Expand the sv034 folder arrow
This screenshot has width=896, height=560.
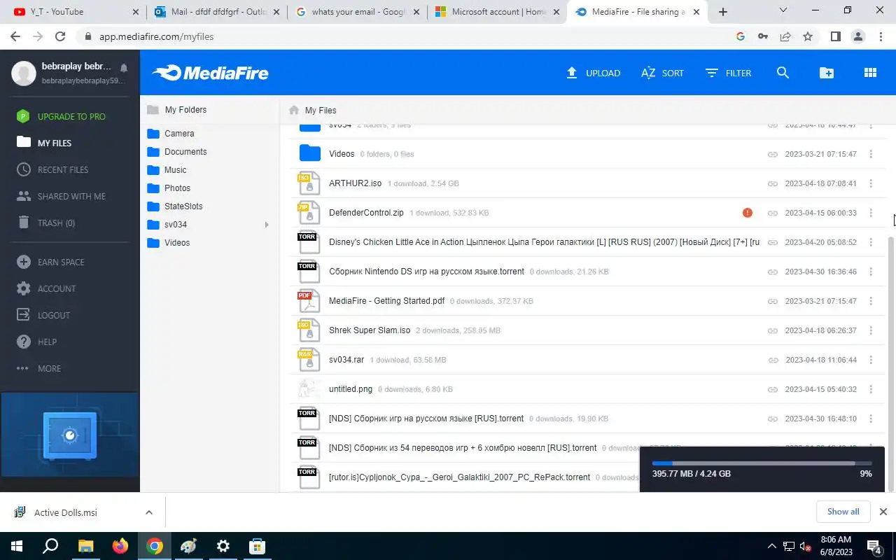[267, 225]
